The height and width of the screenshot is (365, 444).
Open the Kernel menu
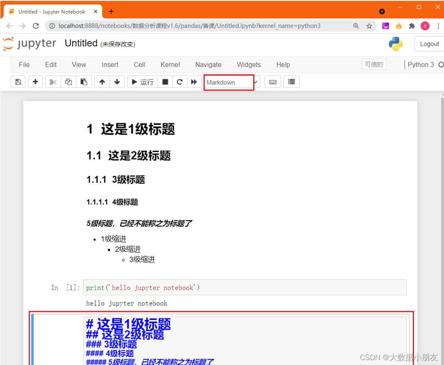(x=170, y=65)
